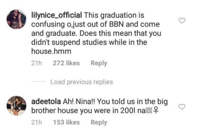
Task: Reply to adeetola's comment
Action: pyautogui.click(x=99, y=122)
